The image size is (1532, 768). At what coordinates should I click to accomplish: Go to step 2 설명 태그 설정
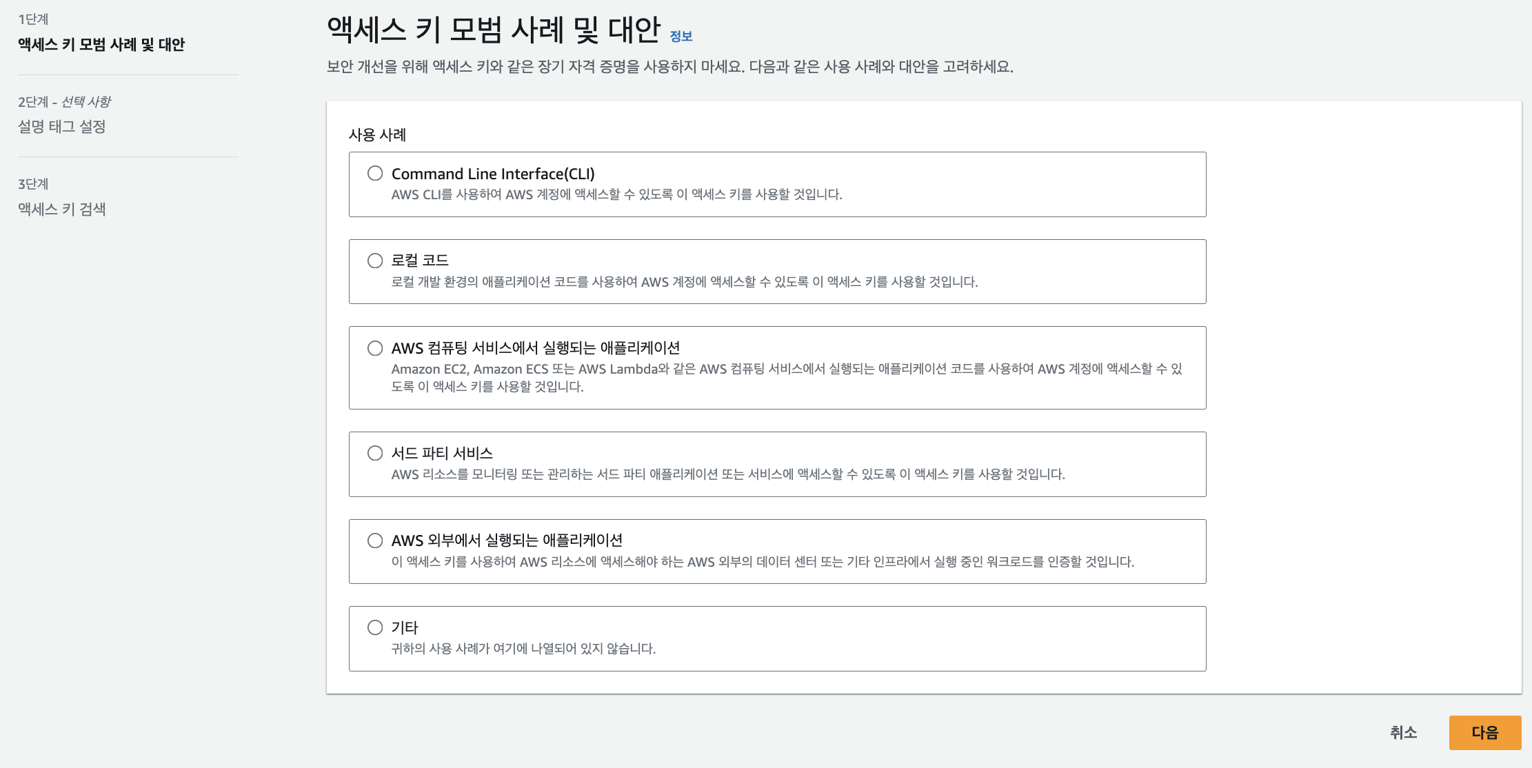pos(62,126)
